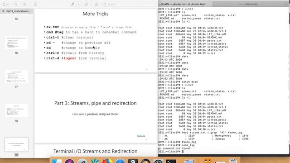This screenshot has width=290, height=163.
Task: Click 'Terminal I/O Streams and Redirection' heading
Action: 96,151
